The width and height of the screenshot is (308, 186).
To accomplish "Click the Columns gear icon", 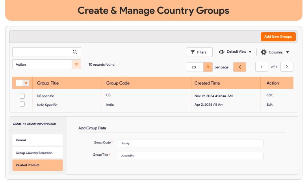I will [x=264, y=52].
